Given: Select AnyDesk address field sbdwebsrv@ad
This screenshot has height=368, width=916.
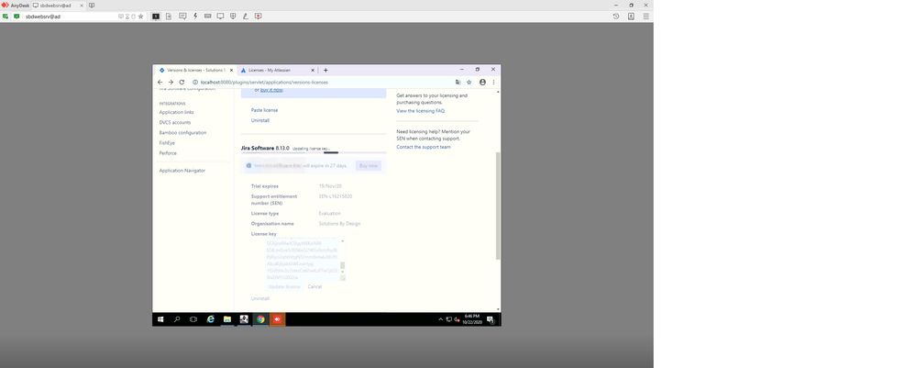Looking at the screenshot, I should [x=70, y=17].
